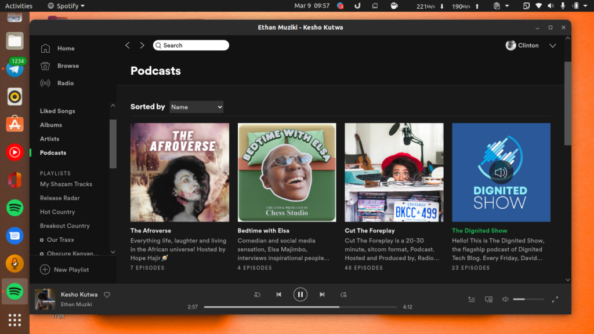The width and height of the screenshot is (594, 334).
Task: Click the Radio waves icon
Action: tap(45, 83)
